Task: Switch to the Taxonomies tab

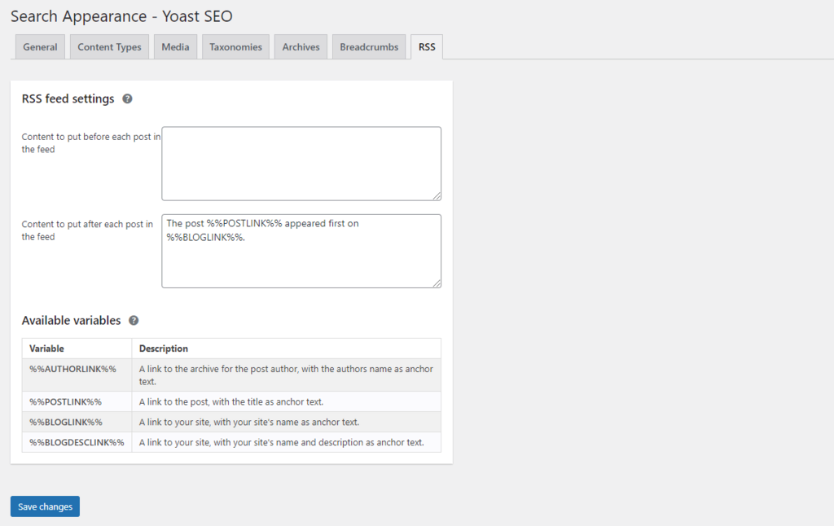Action: click(235, 46)
